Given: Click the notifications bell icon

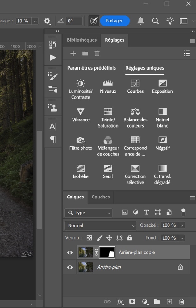Looking at the screenshot, I should tap(140, 21).
